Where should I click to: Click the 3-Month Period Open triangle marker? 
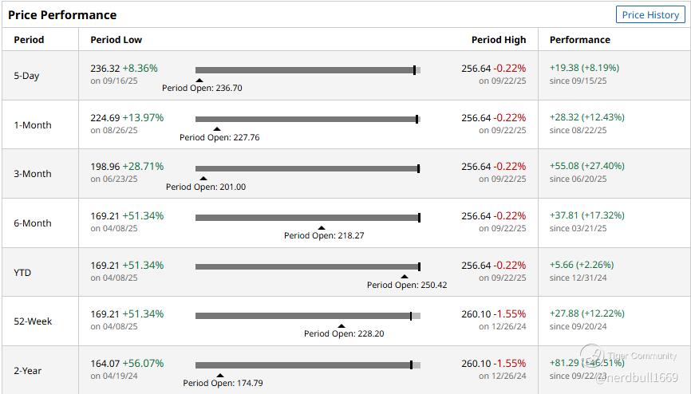coord(203,179)
